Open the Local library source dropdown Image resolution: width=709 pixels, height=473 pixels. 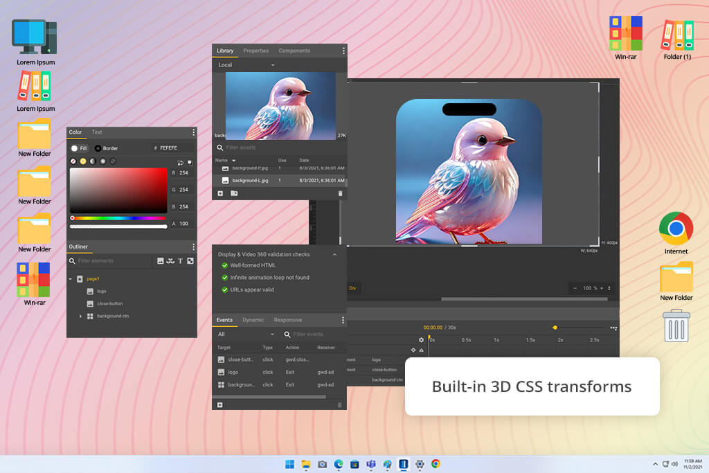[246, 65]
